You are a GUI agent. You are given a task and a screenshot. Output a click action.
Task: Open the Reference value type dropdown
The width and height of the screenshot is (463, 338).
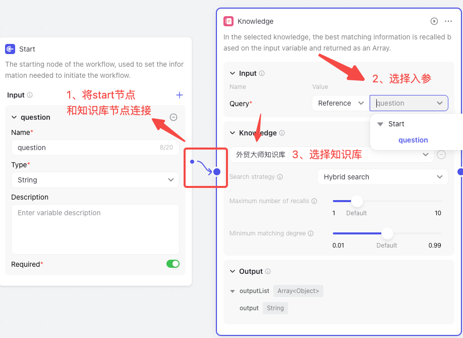click(340, 103)
